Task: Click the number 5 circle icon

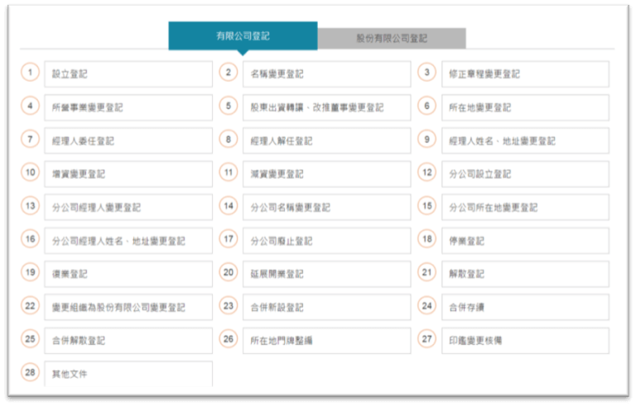Action: (x=229, y=107)
